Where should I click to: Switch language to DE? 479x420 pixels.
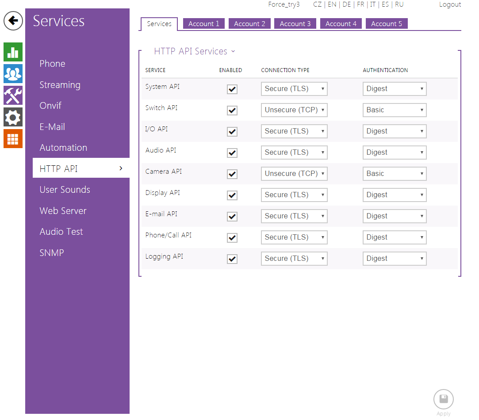(346, 4)
